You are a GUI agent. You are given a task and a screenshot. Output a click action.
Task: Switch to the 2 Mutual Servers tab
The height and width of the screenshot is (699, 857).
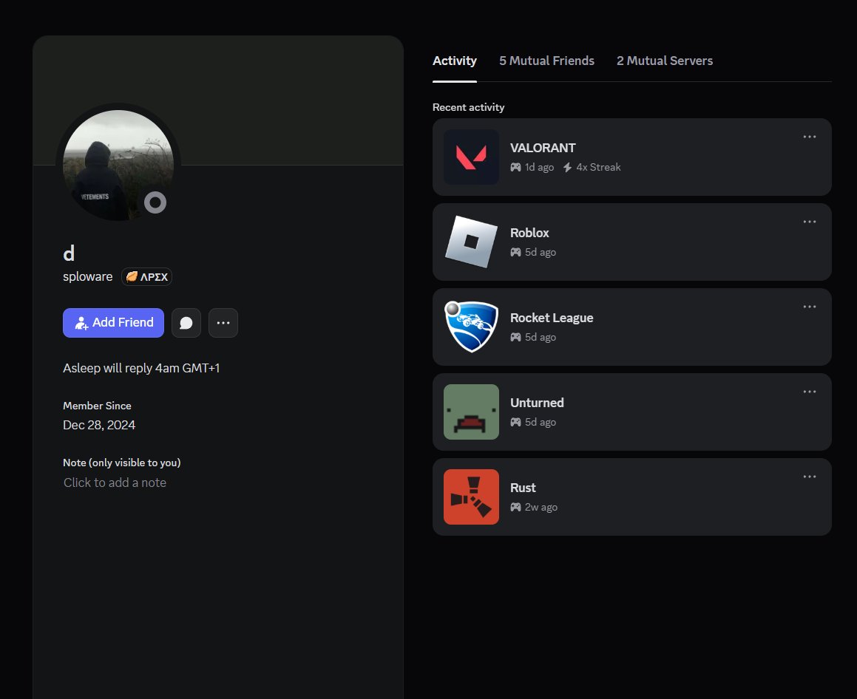[x=665, y=61]
